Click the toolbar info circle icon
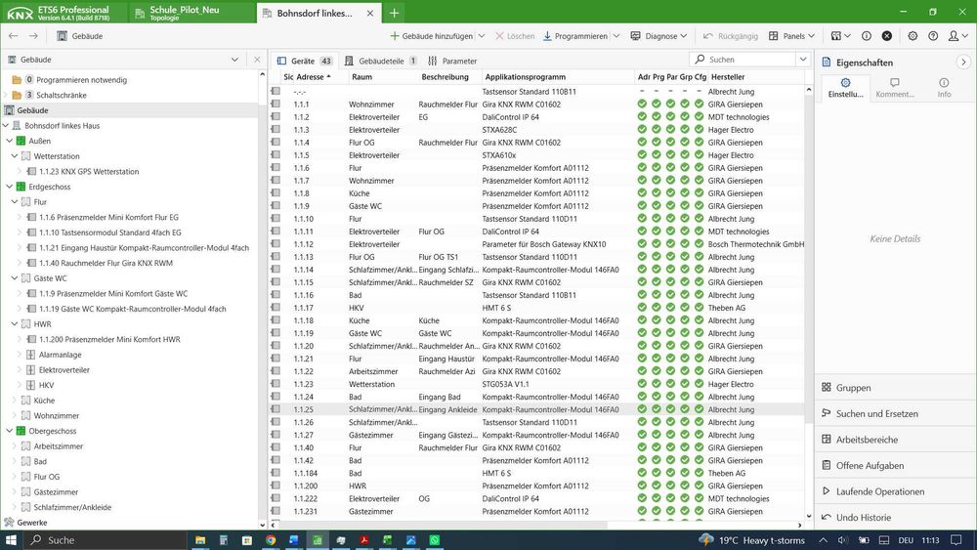The height and width of the screenshot is (550, 977). point(866,36)
